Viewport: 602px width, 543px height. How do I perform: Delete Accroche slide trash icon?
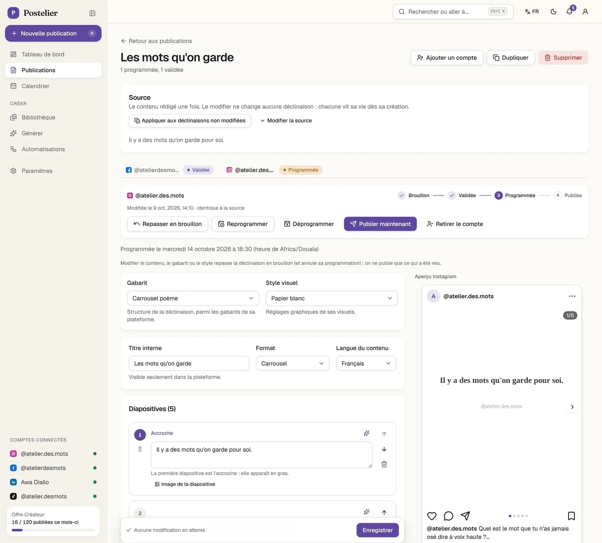pyautogui.click(x=384, y=464)
